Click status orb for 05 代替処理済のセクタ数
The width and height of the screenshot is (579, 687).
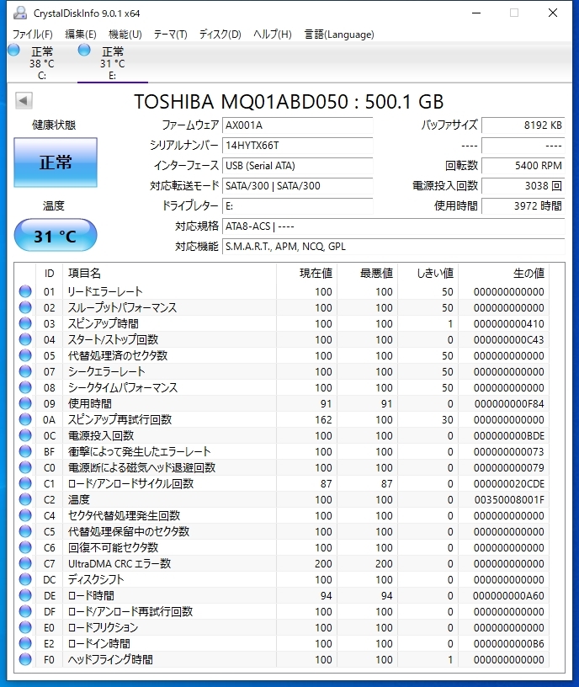[25, 355]
